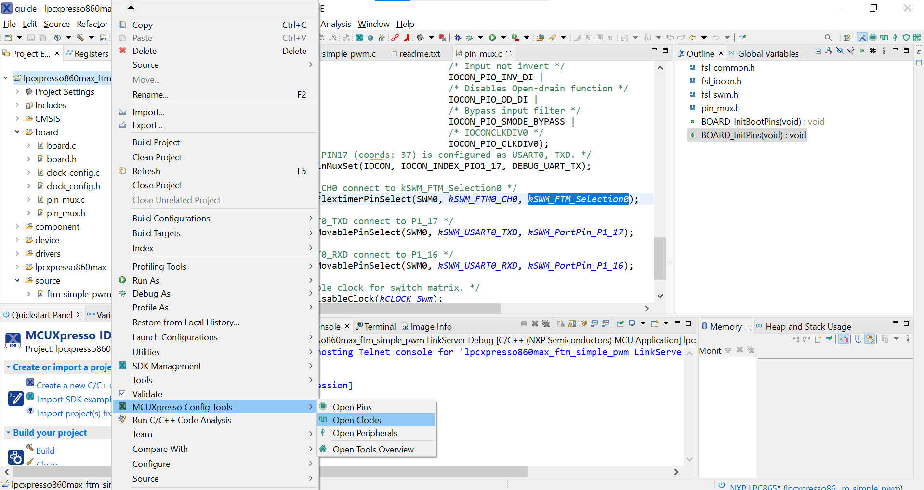Click the search magnifier icon in toolbar
The width and height of the screenshot is (924, 490).
(828, 38)
